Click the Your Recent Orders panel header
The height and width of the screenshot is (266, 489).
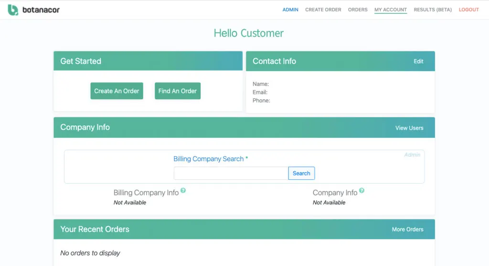point(95,229)
